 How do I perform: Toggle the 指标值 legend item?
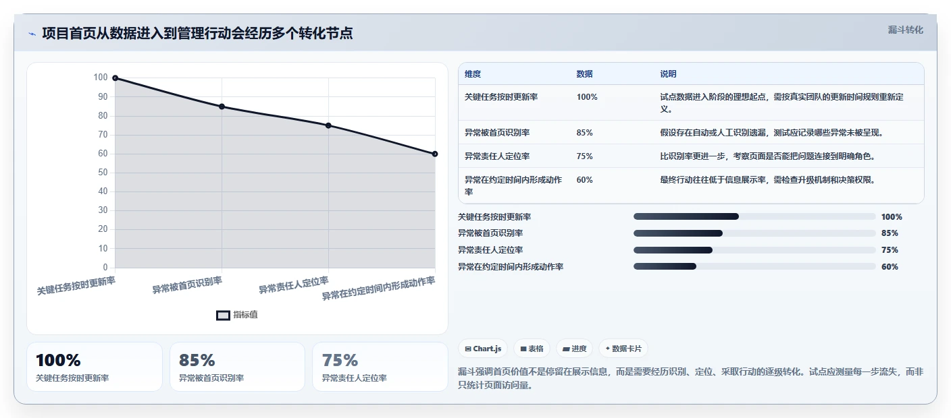coord(237,315)
